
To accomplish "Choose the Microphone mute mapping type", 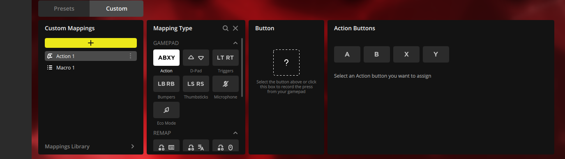I will [226, 84].
